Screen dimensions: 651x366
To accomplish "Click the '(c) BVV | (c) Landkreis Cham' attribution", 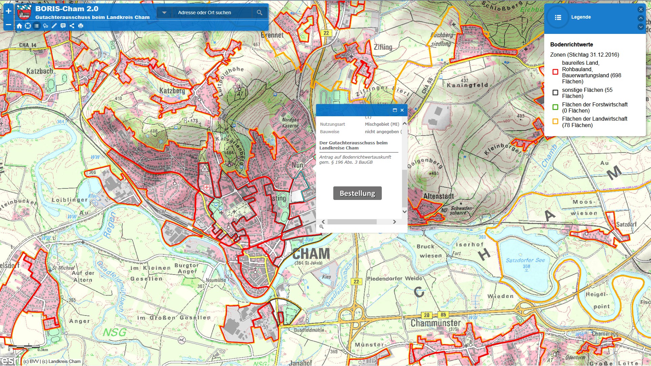I will pos(52,361).
